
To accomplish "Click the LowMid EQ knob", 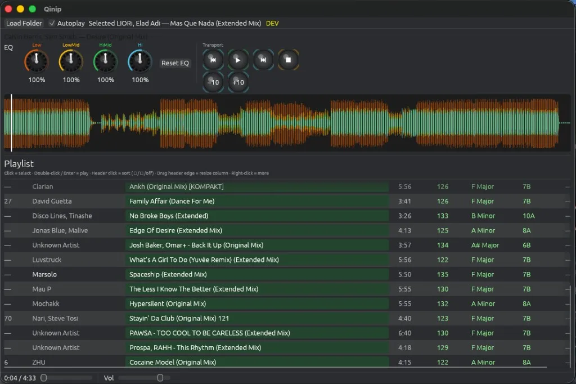I will (x=71, y=61).
